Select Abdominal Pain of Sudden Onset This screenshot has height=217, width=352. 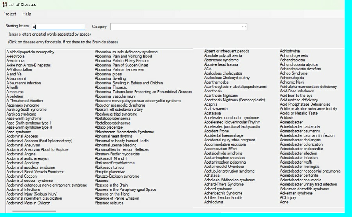click(x=122, y=65)
